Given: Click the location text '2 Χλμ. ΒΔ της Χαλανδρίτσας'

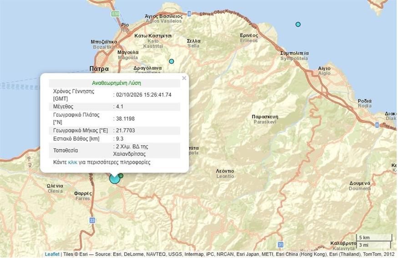Looking at the screenshot, I should (x=131, y=150).
